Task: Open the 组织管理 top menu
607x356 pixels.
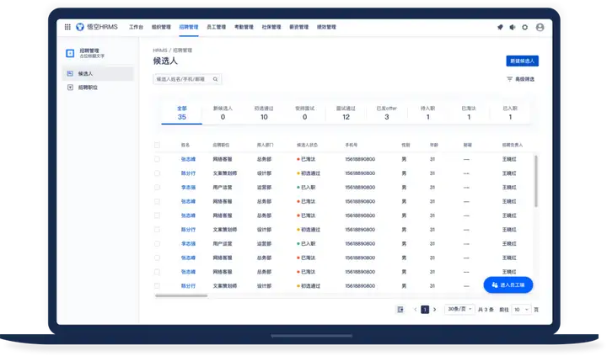Action: [x=161, y=27]
